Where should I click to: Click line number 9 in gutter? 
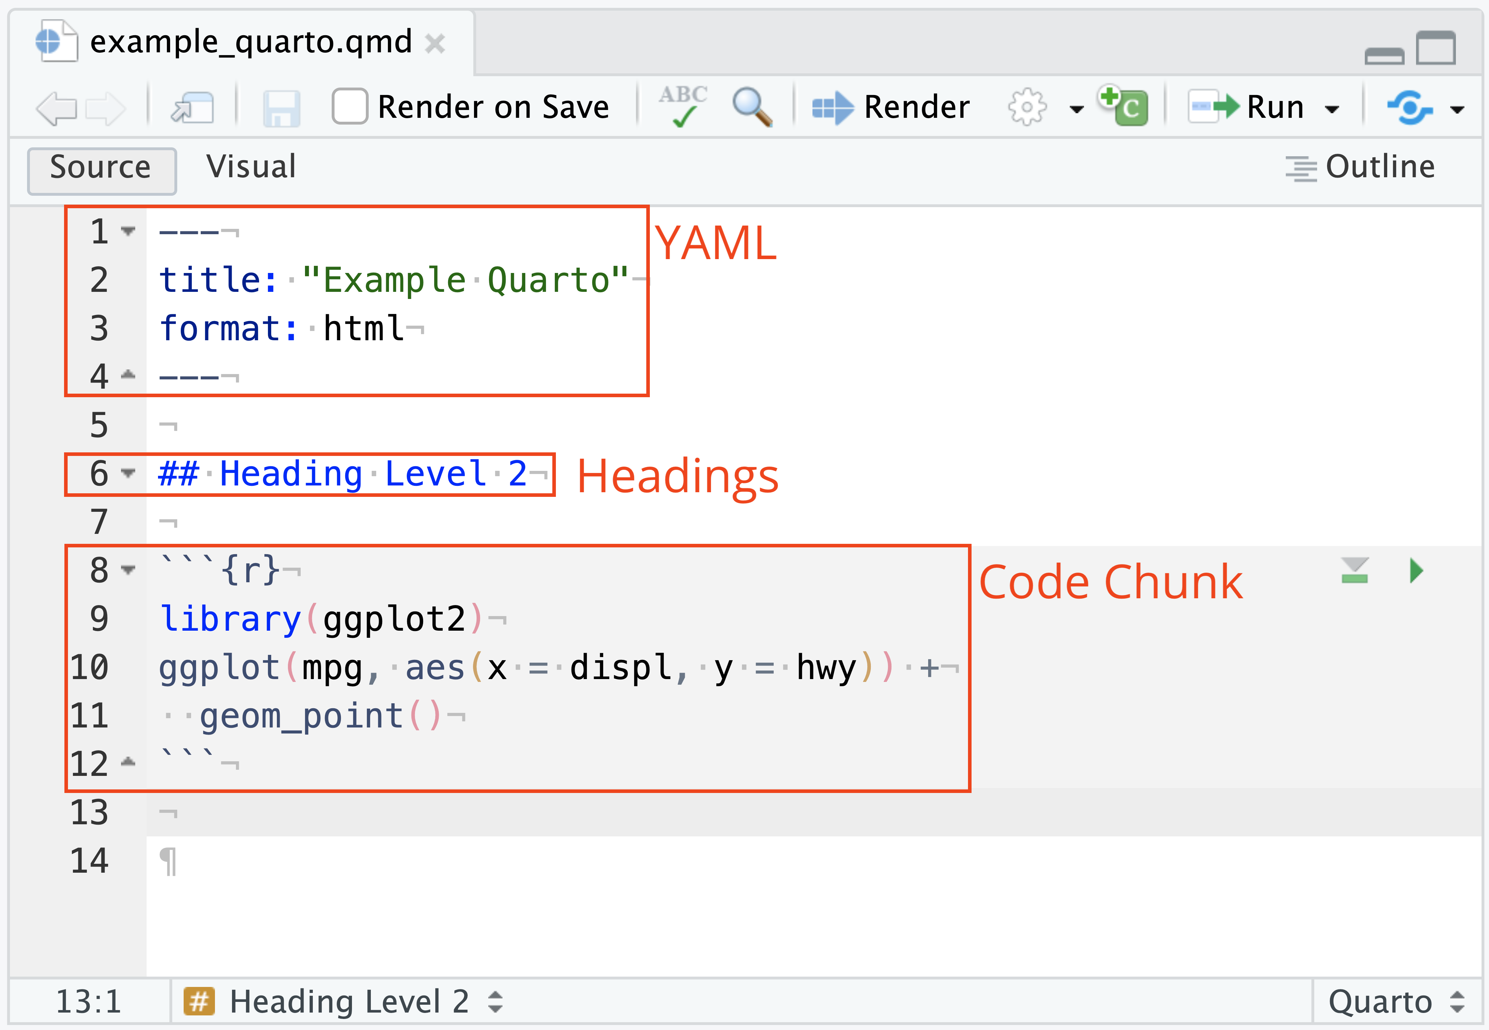pos(99,618)
